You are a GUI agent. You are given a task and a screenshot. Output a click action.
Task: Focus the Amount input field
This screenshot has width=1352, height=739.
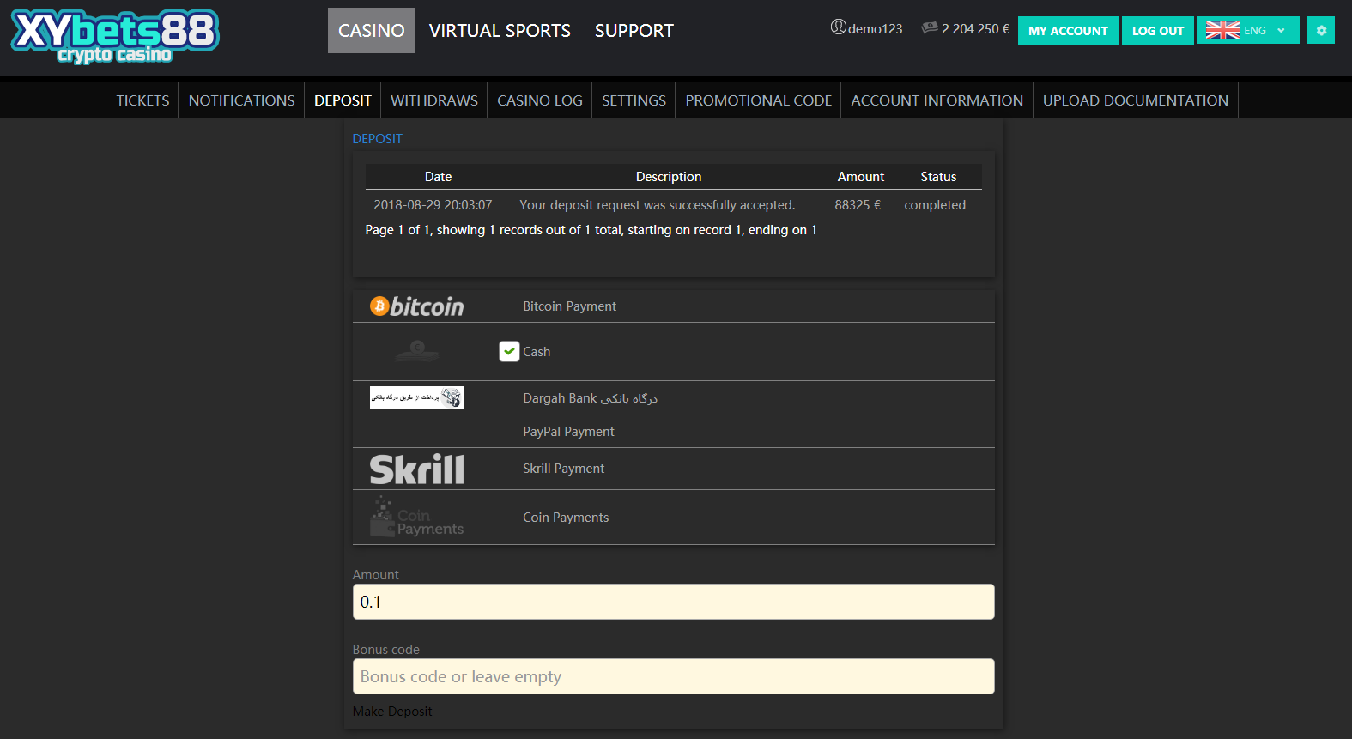(x=673, y=602)
